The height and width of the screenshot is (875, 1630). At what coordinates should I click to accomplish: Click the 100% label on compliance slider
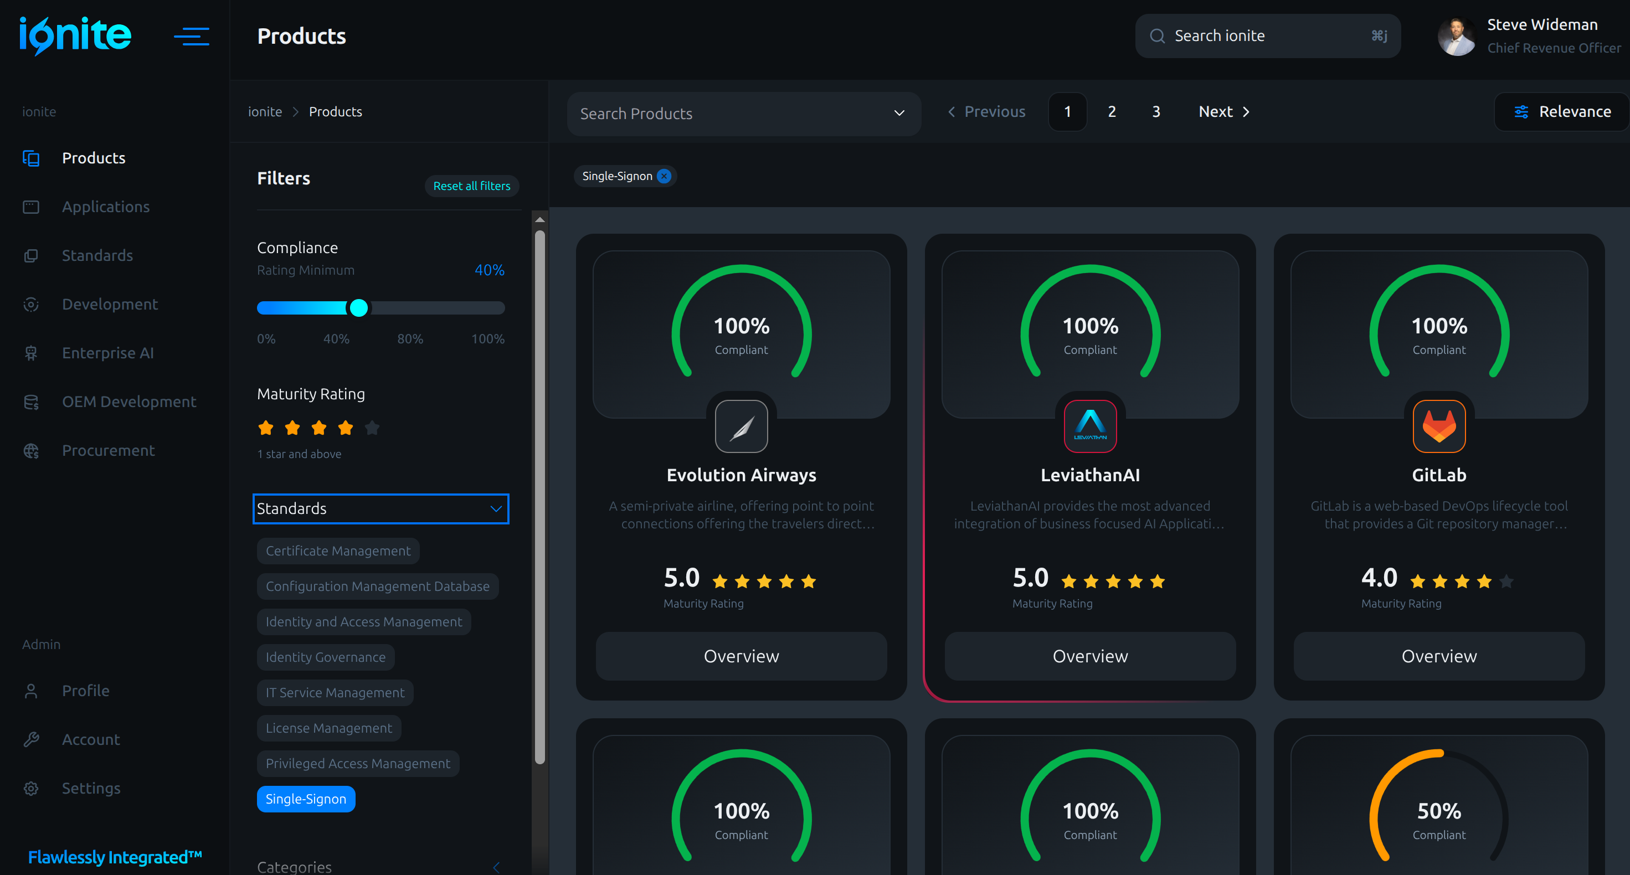coord(488,339)
